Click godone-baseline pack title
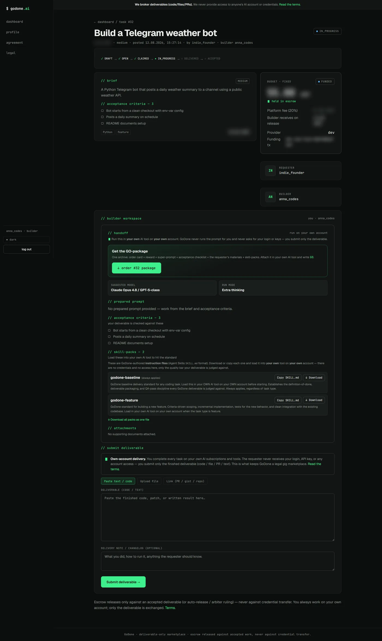This screenshot has height=641, width=382. click(x=125, y=378)
